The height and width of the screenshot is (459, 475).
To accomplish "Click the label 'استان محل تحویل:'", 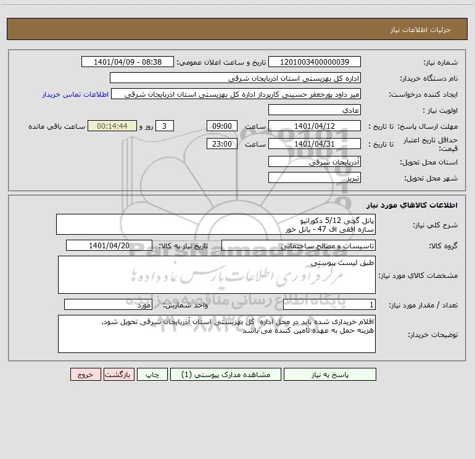I will 429,163.
